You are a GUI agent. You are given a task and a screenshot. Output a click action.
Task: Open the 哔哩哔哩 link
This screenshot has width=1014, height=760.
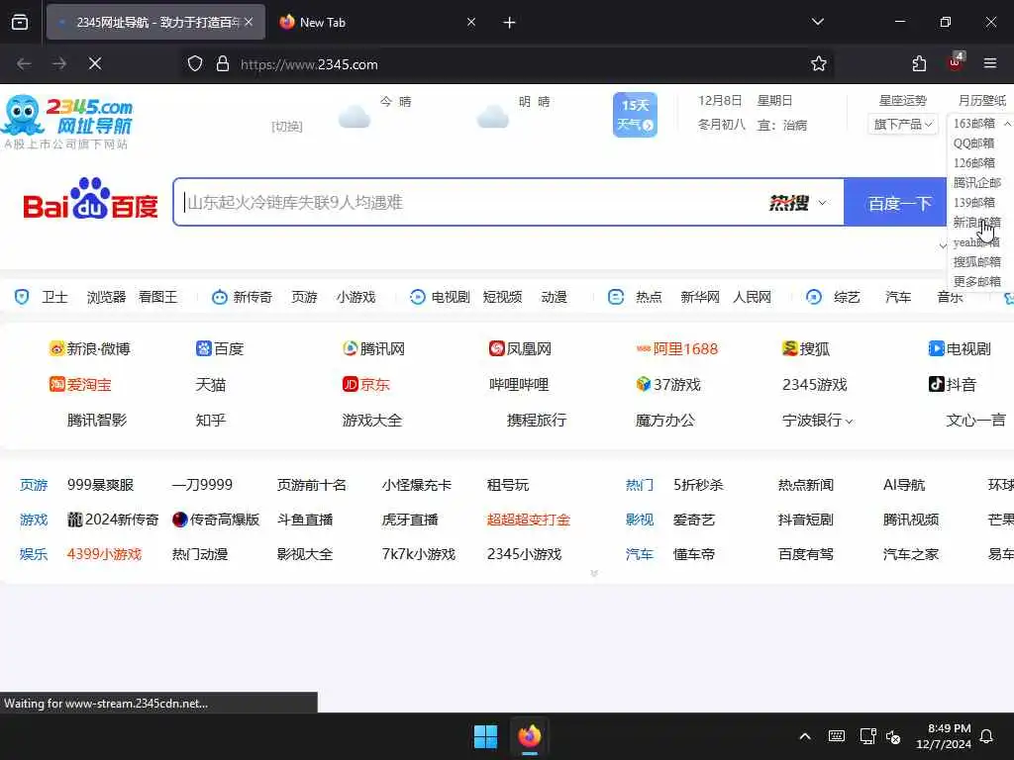click(519, 385)
